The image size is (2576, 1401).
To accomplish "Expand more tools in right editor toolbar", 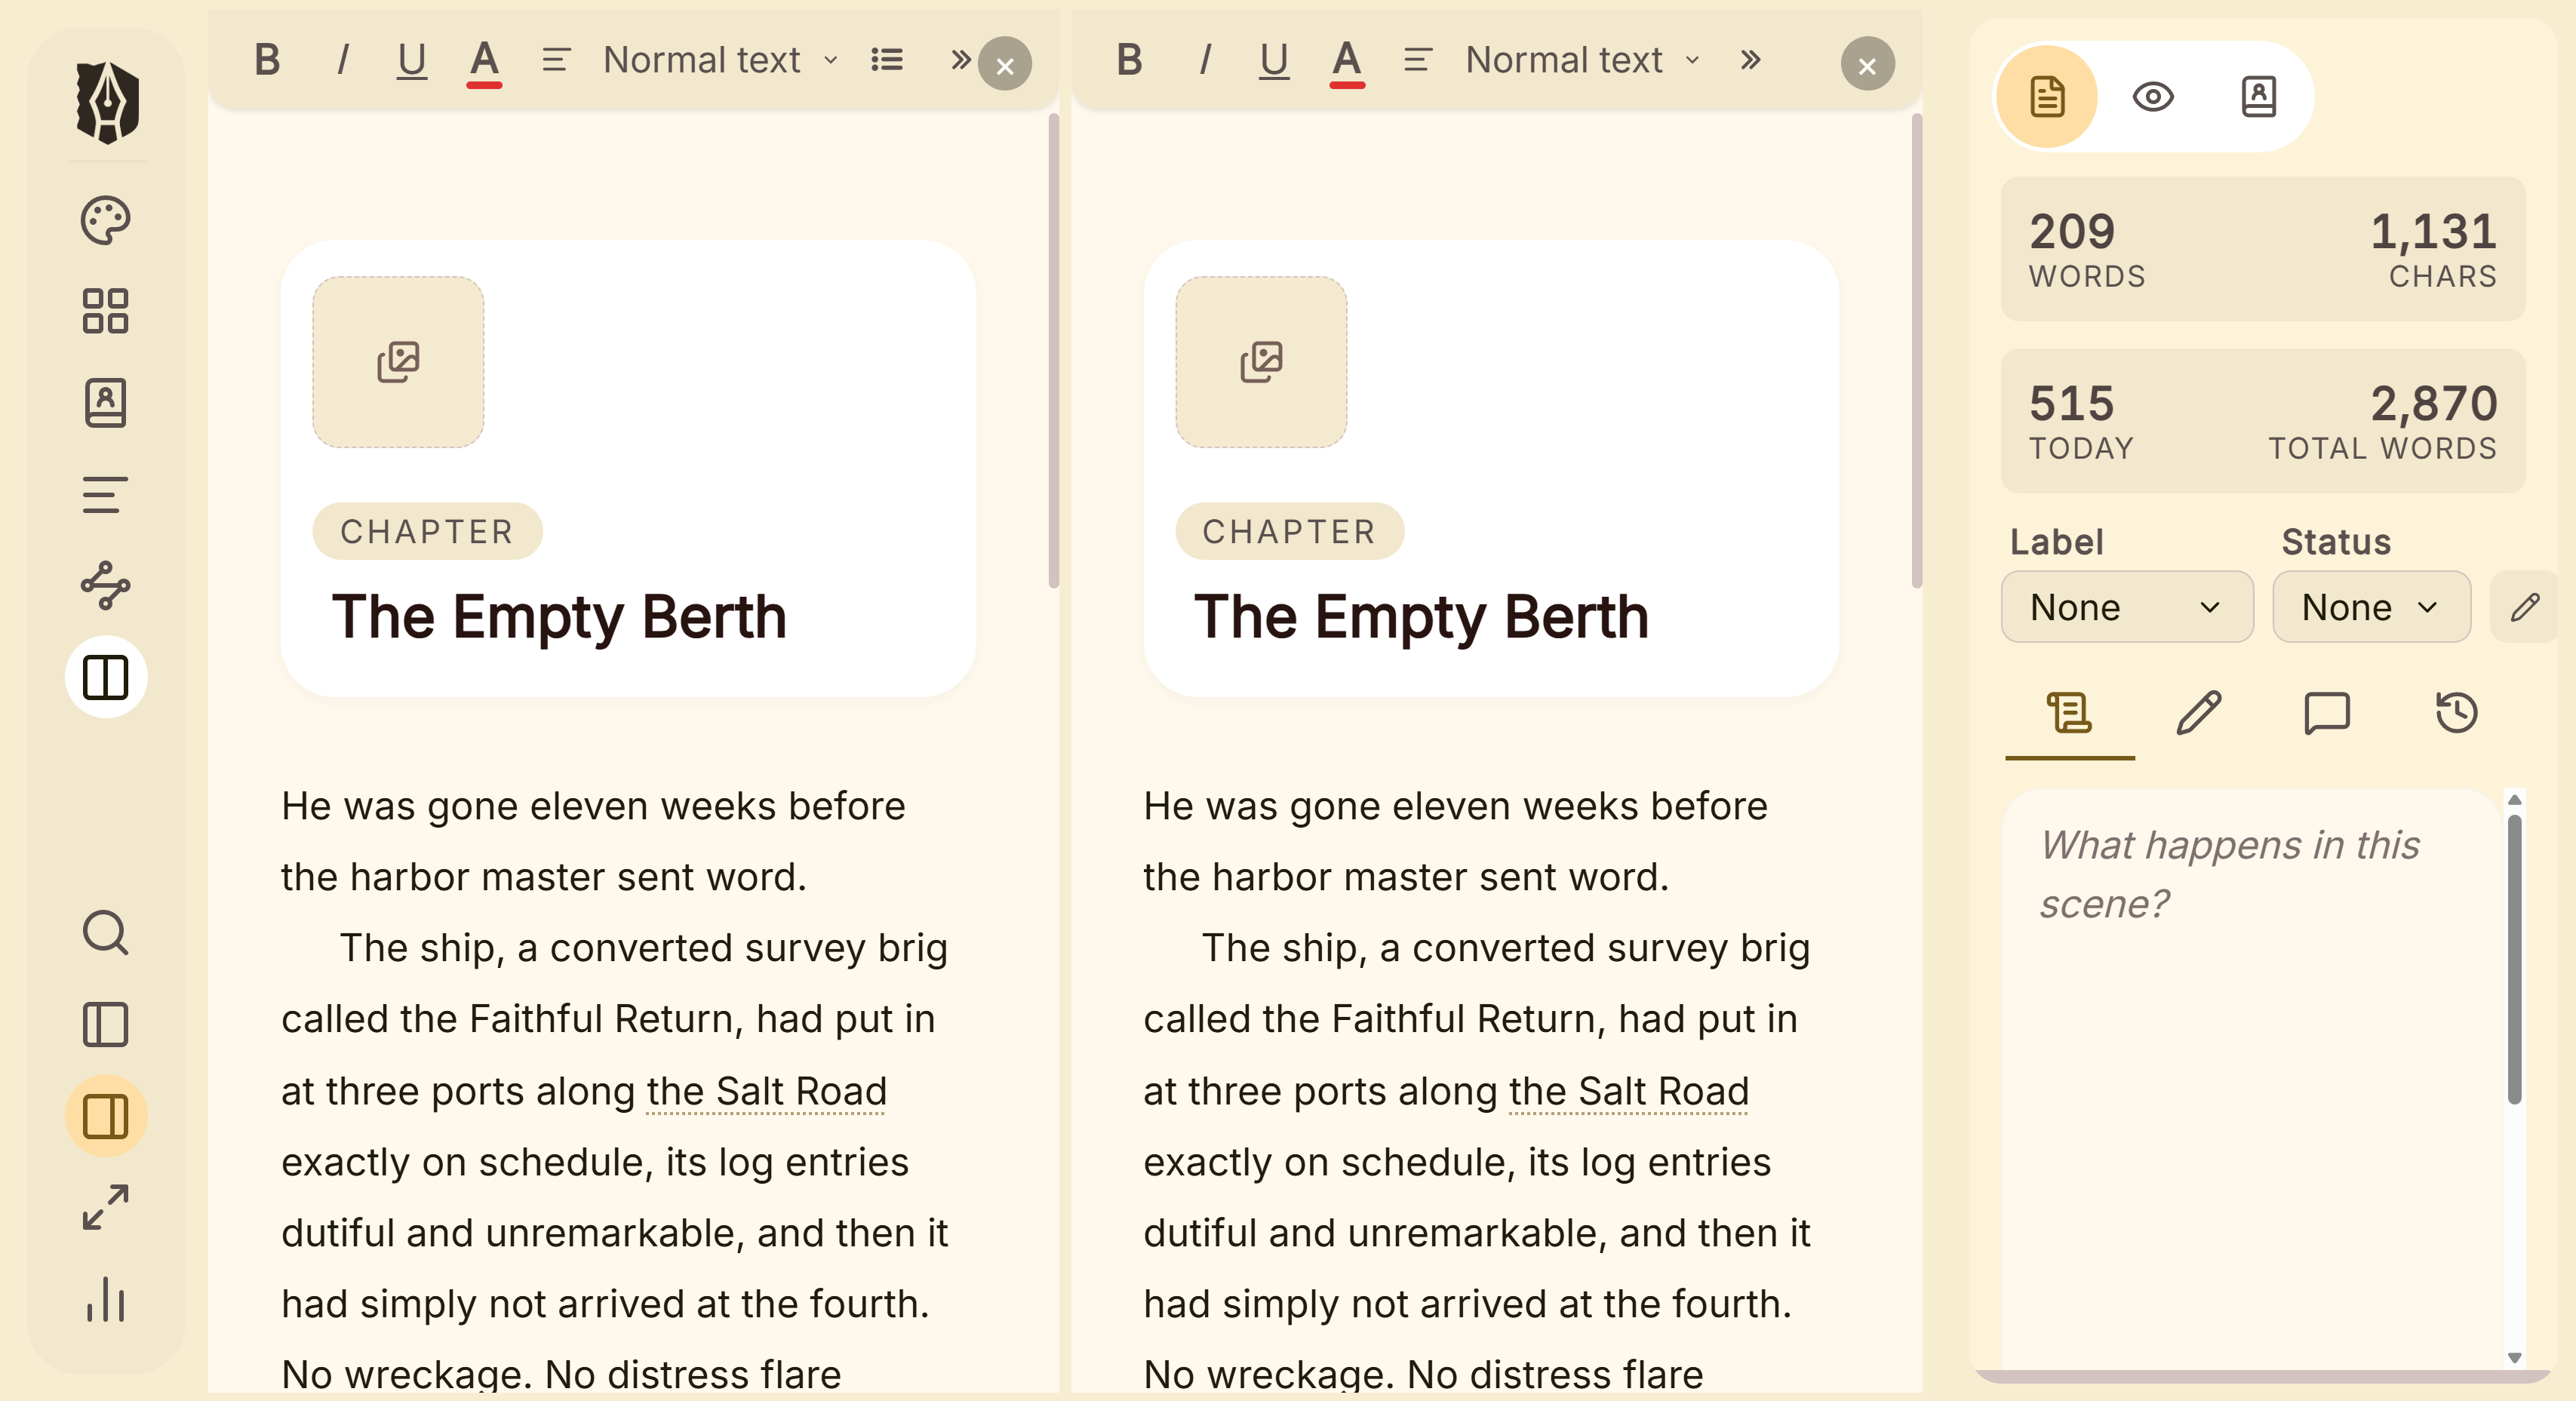I will coord(1750,60).
